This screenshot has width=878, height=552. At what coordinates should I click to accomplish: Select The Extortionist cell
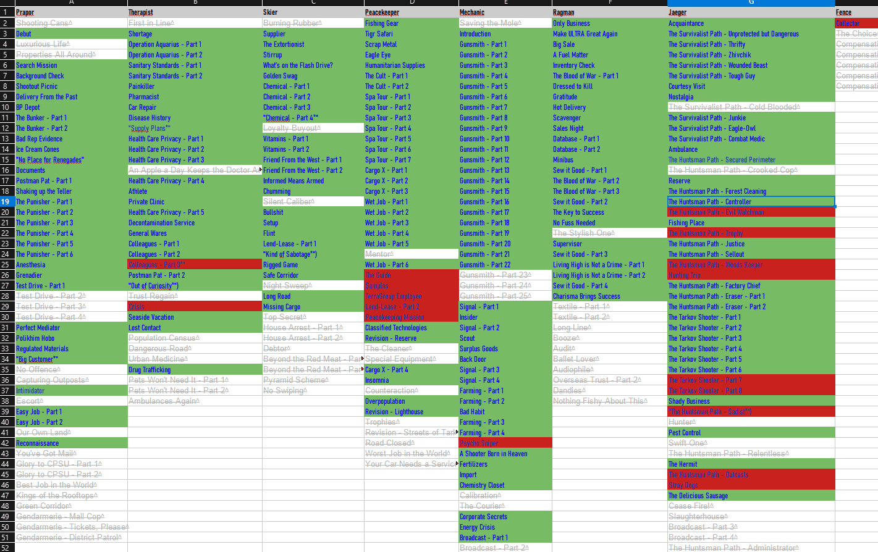pyautogui.click(x=313, y=44)
